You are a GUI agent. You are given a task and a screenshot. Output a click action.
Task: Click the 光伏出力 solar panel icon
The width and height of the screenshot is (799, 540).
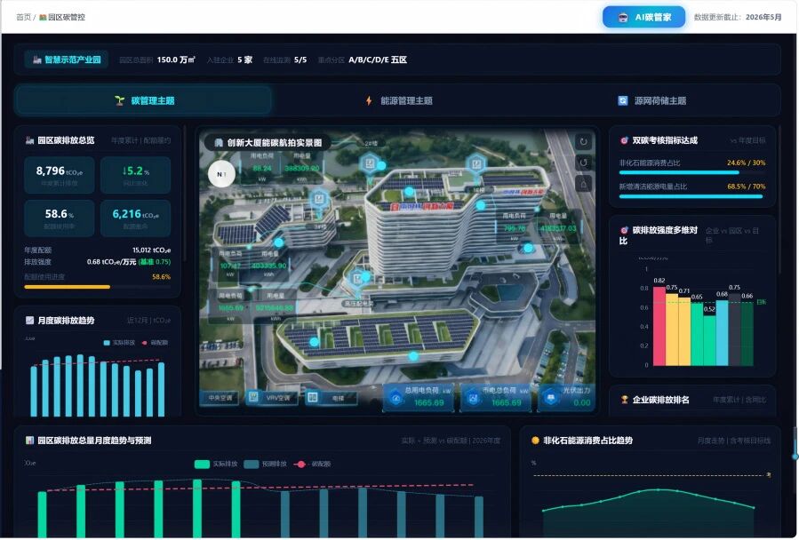[550, 398]
